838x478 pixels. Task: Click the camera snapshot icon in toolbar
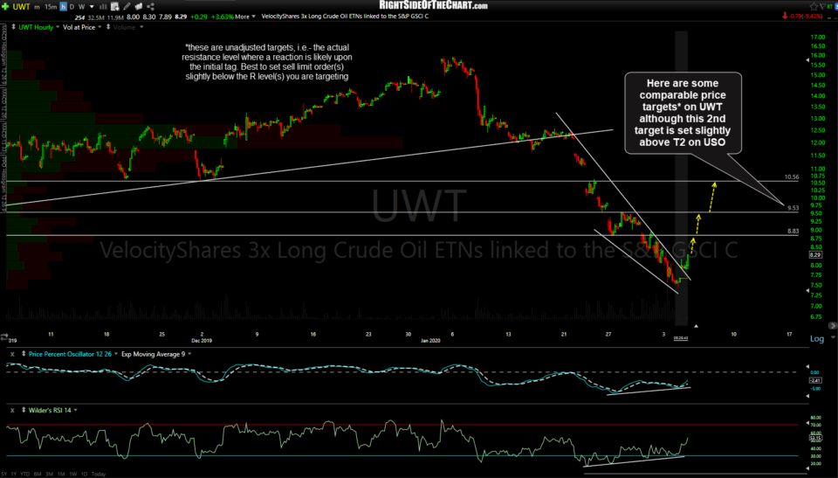139,6
